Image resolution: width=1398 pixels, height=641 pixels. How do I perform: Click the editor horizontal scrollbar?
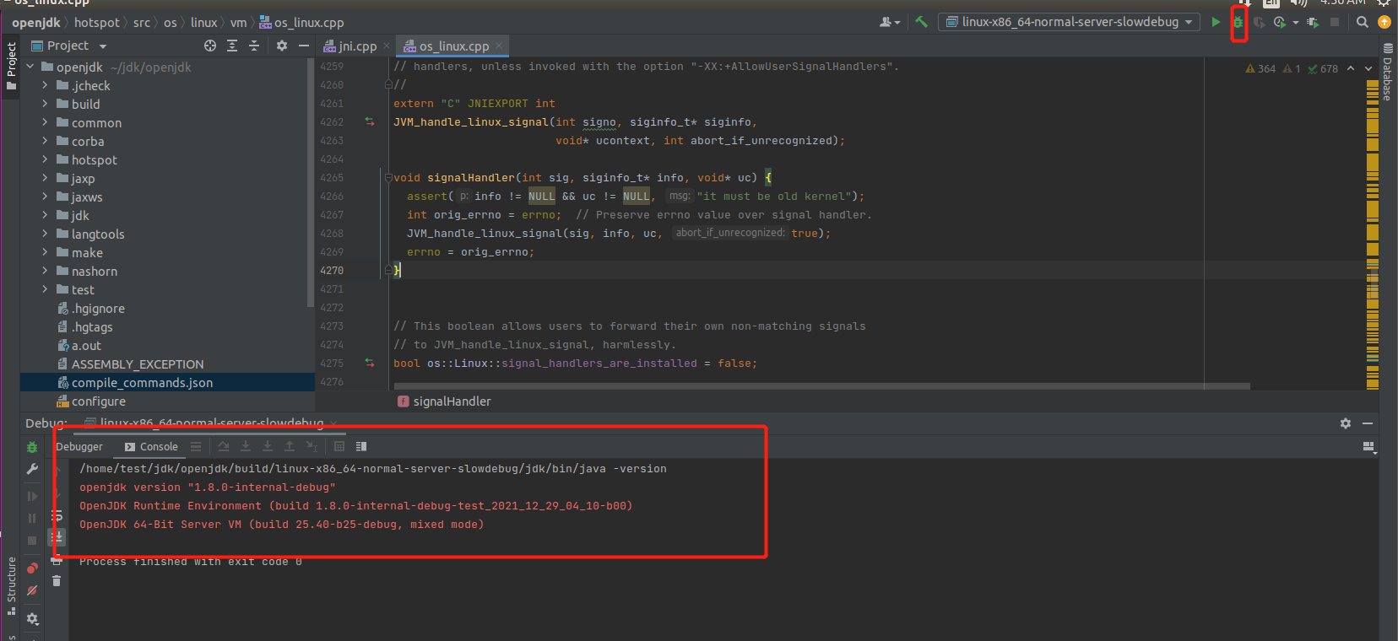(x=821, y=386)
